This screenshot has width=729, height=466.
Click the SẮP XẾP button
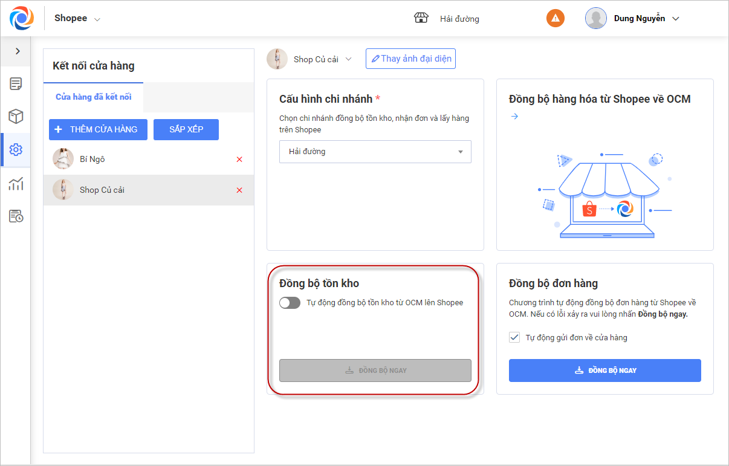click(x=186, y=129)
